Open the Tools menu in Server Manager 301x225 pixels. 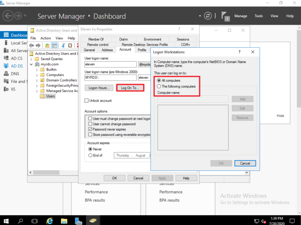pyautogui.click(x=258, y=16)
